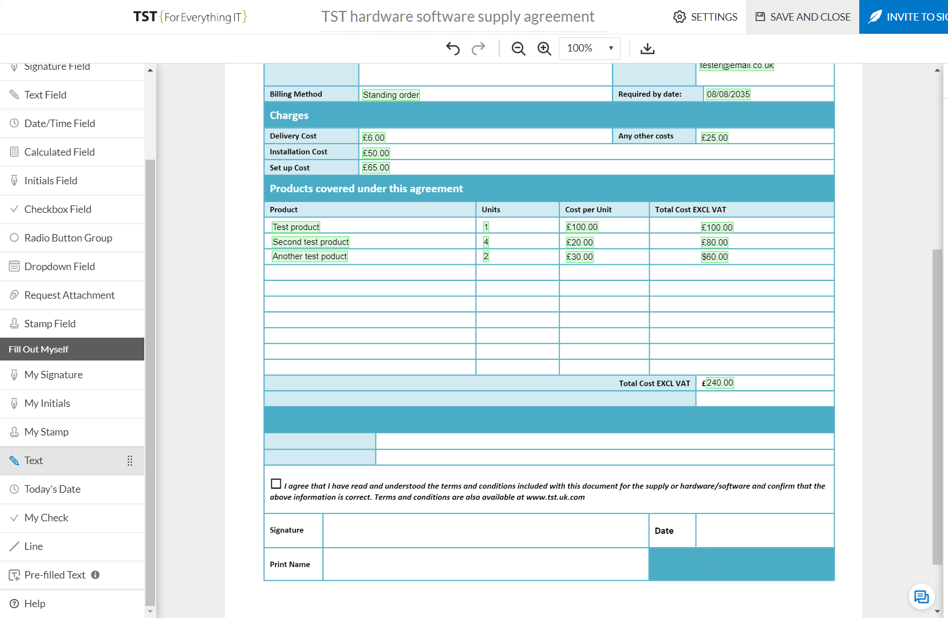The height and width of the screenshot is (618, 948).
Task: Zoom in with the magnifier plus icon
Action: point(544,49)
